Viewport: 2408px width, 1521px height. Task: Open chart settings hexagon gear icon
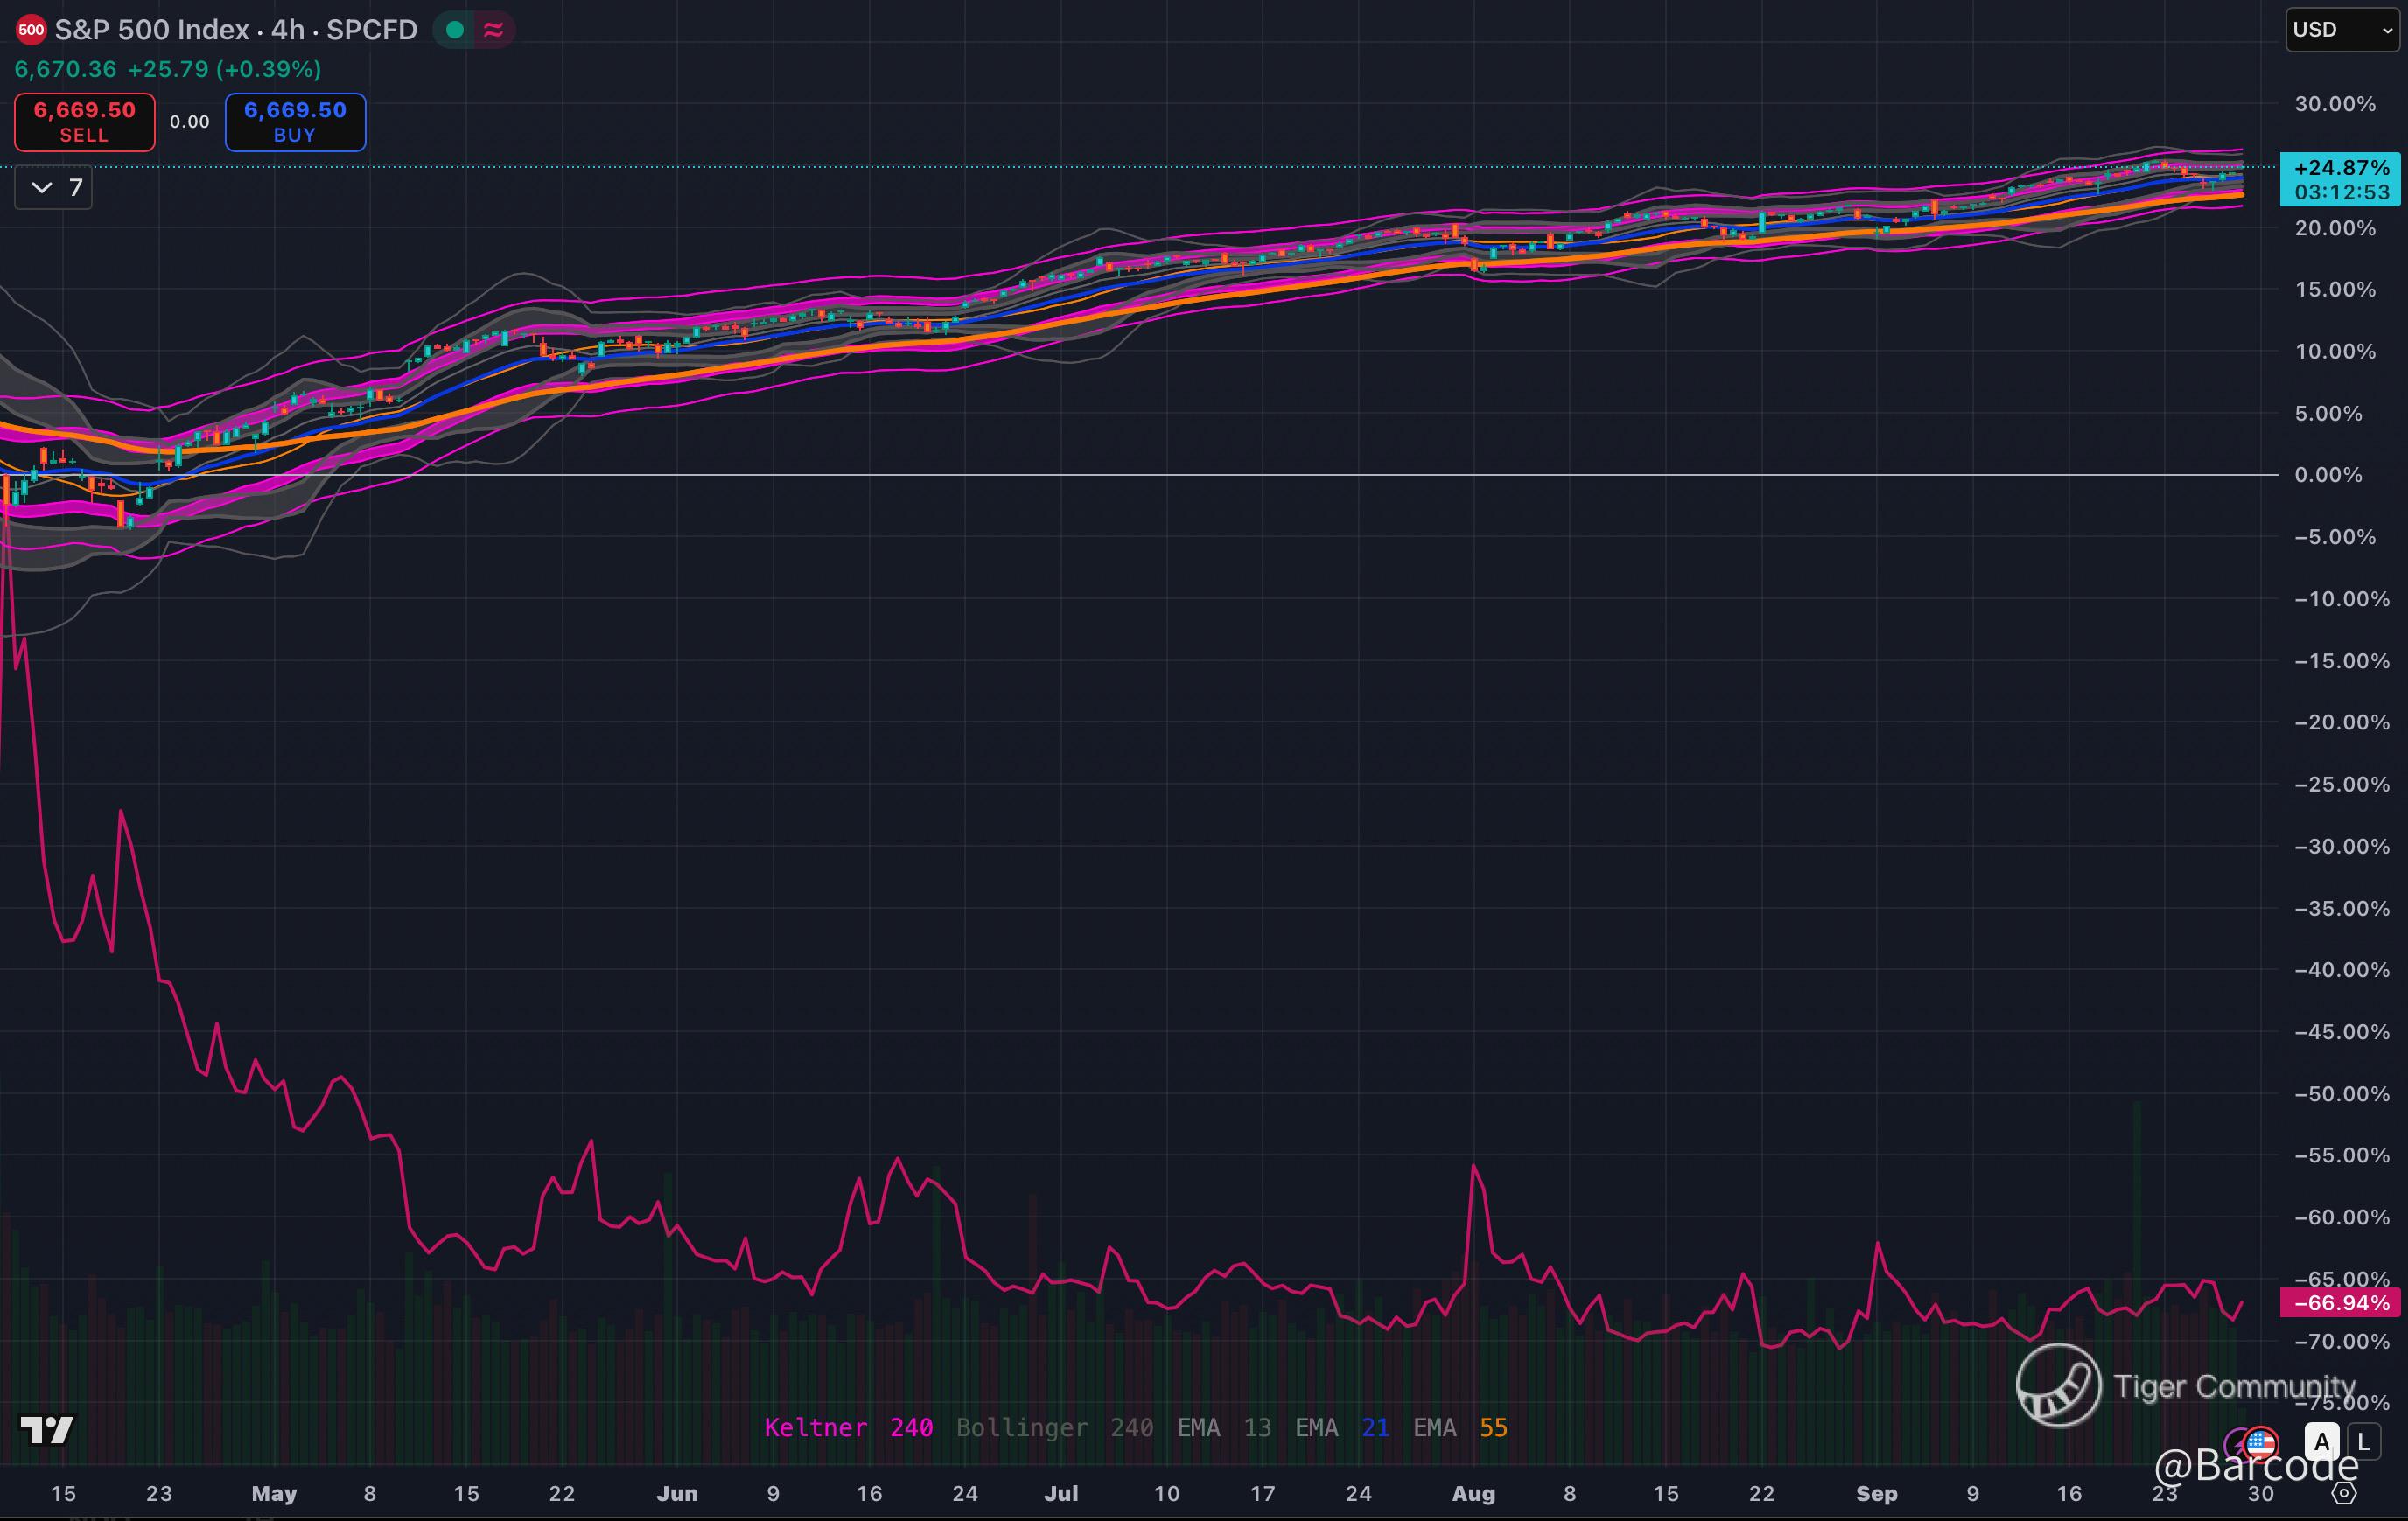[x=2344, y=1493]
